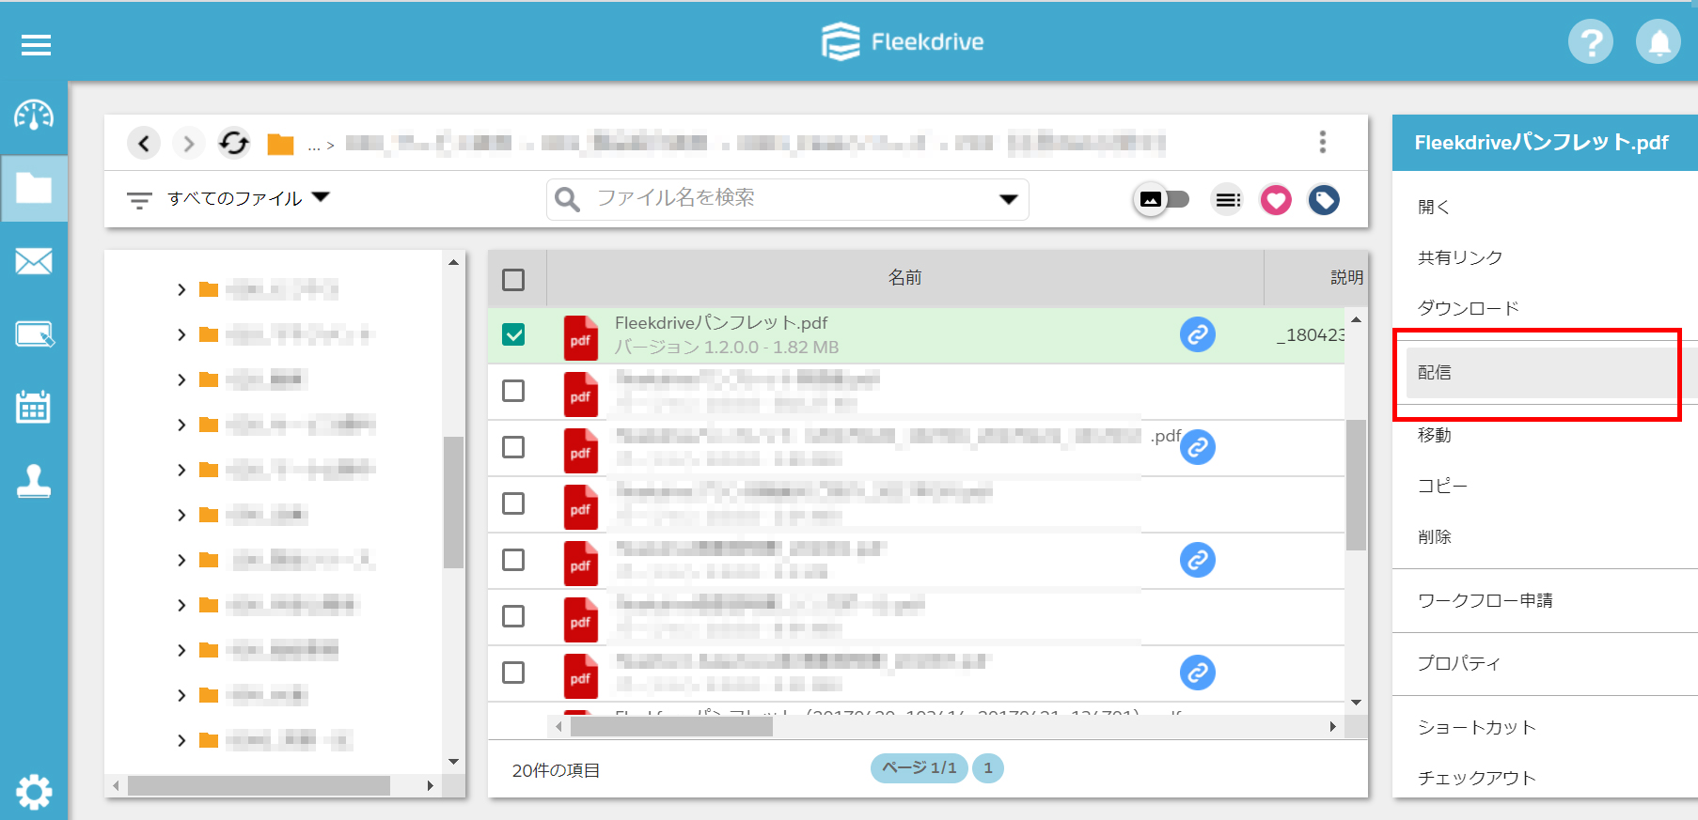
Task: Click the ページ 1/1 indicator
Action: [x=919, y=767]
